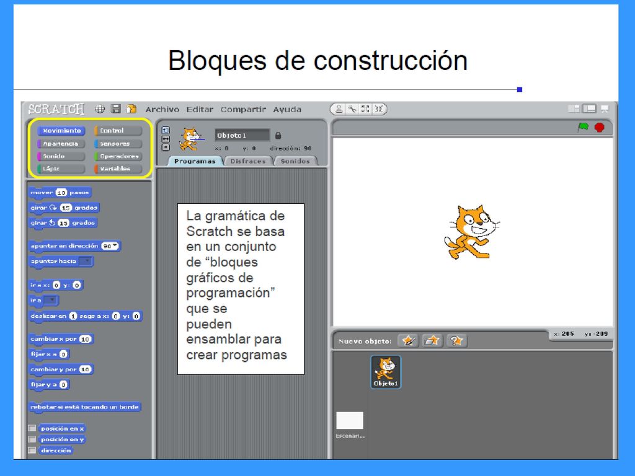Select the left-right flip rotation style button

tap(166, 139)
